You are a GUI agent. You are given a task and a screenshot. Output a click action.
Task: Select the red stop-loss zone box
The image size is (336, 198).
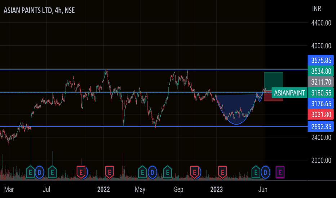[273, 96]
